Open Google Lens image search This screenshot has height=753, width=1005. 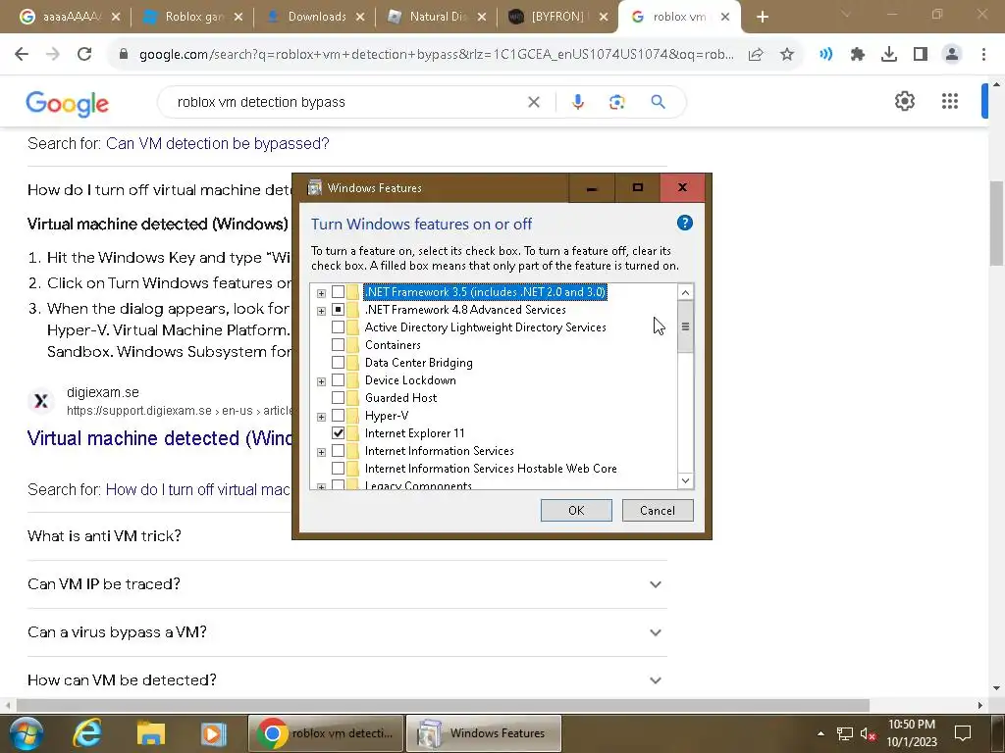tap(616, 102)
